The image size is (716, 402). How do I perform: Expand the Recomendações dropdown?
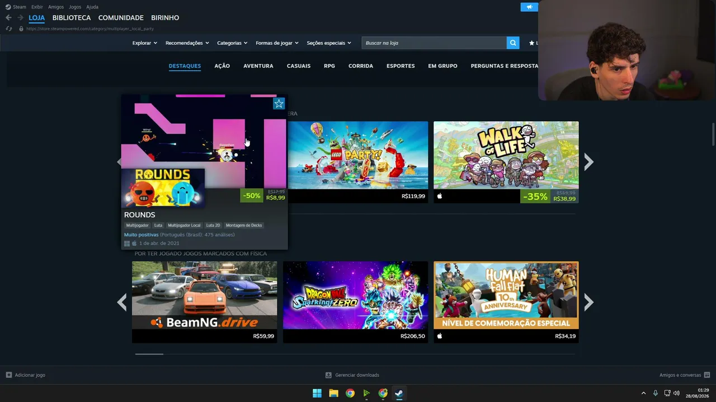187,43
